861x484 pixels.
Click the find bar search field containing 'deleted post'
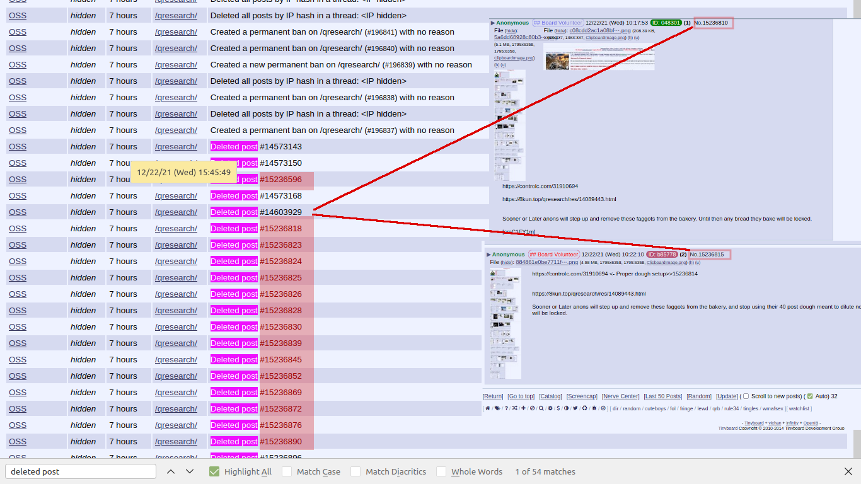81,471
